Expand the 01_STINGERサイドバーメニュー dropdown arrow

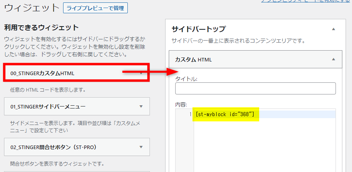(x=141, y=106)
